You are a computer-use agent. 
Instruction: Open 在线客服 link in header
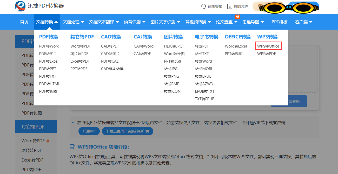(215, 6)
